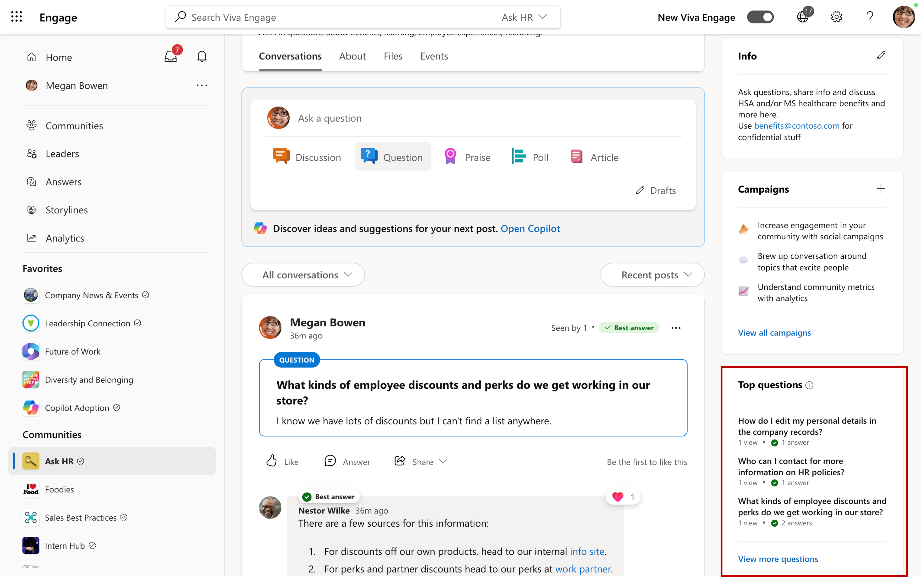Click the pencil edit icon in Info

coord(881,56)
